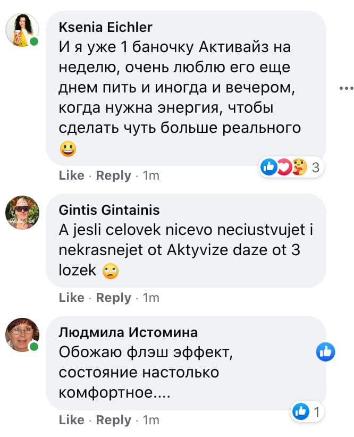The height and width of the screenshot is (437, 354).
Task: Open the Gintis Gintainis name link
Action: [x=109, y=210]
